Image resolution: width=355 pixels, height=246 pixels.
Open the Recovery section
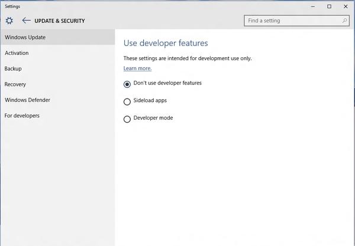tap(57, 84)
